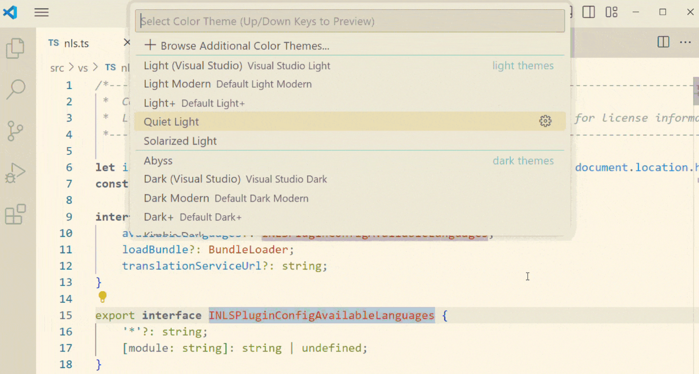
Task: Select the Abyss dark theme
Action: (350, 161)
